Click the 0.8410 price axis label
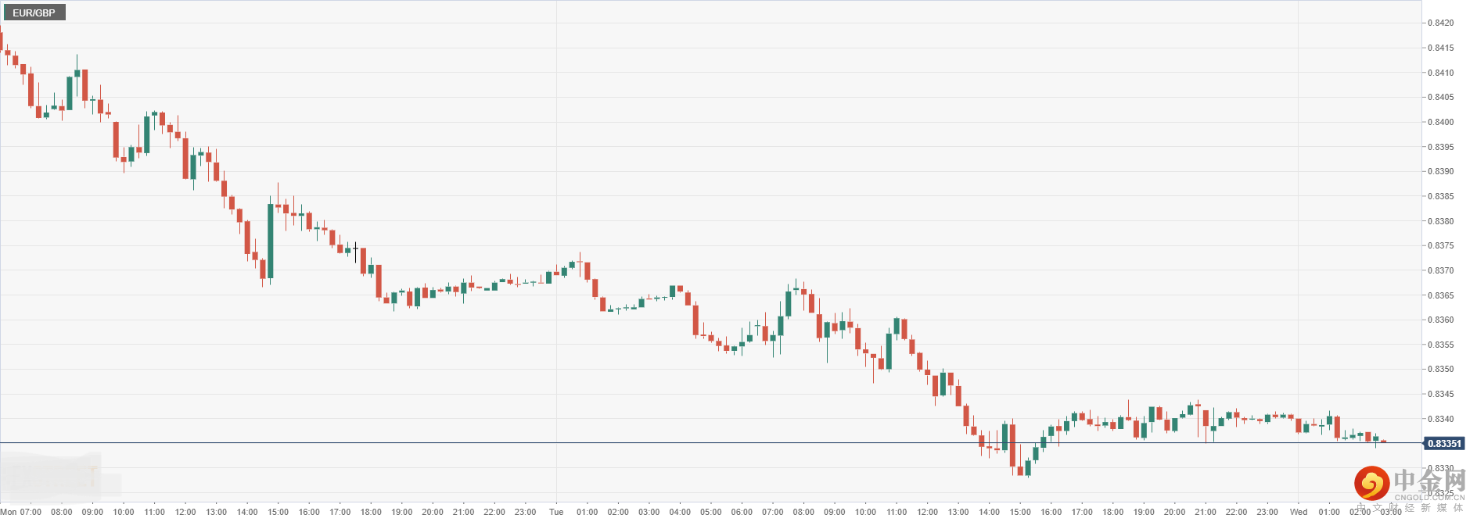1477x522 pixels. [1440, 73]
